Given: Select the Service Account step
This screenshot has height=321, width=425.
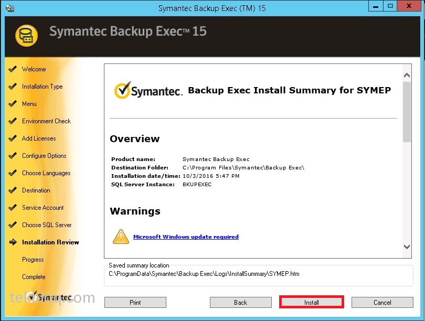Looking at the screenshot, I should pos(43,208).
